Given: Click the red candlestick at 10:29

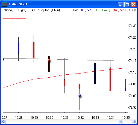Looking at the screenshot, I should 34,50.
